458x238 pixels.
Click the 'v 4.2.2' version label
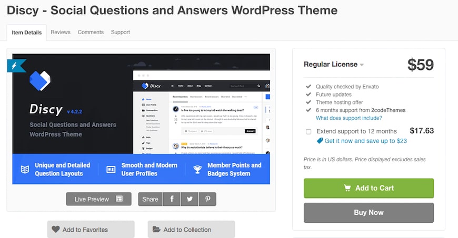(74, 112)
